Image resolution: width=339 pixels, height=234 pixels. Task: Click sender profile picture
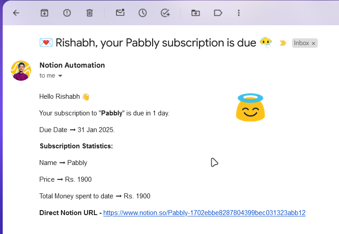click(x=21, y=71)
